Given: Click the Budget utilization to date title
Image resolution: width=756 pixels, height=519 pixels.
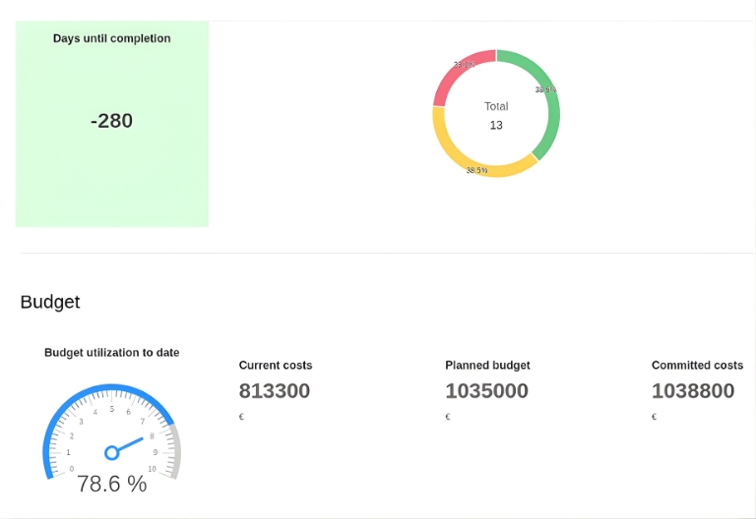Looking at the screenshot, I should [x=111, y=352].
